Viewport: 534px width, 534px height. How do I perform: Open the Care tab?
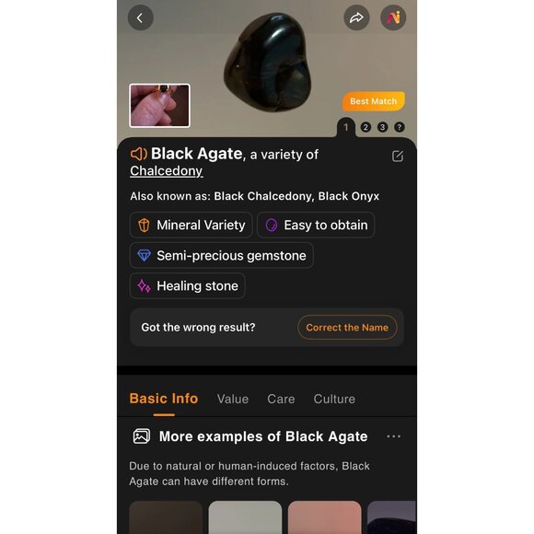281,399
